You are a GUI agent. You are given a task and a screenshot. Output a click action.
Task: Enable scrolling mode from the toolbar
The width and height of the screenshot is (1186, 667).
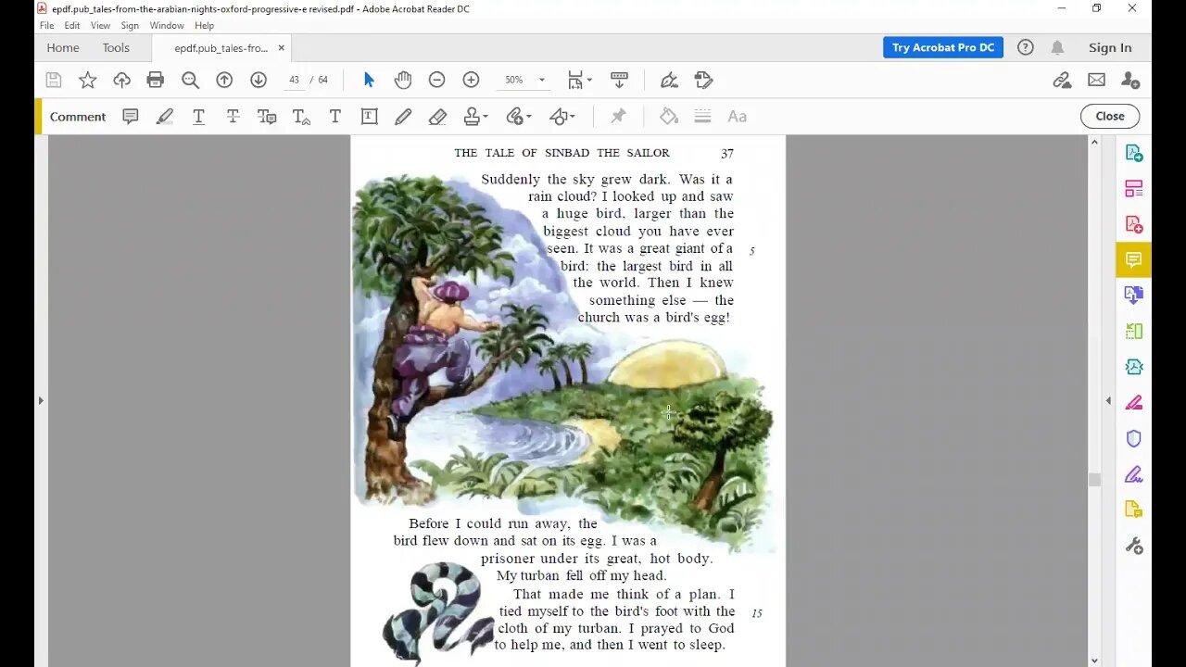click(619, 80)
